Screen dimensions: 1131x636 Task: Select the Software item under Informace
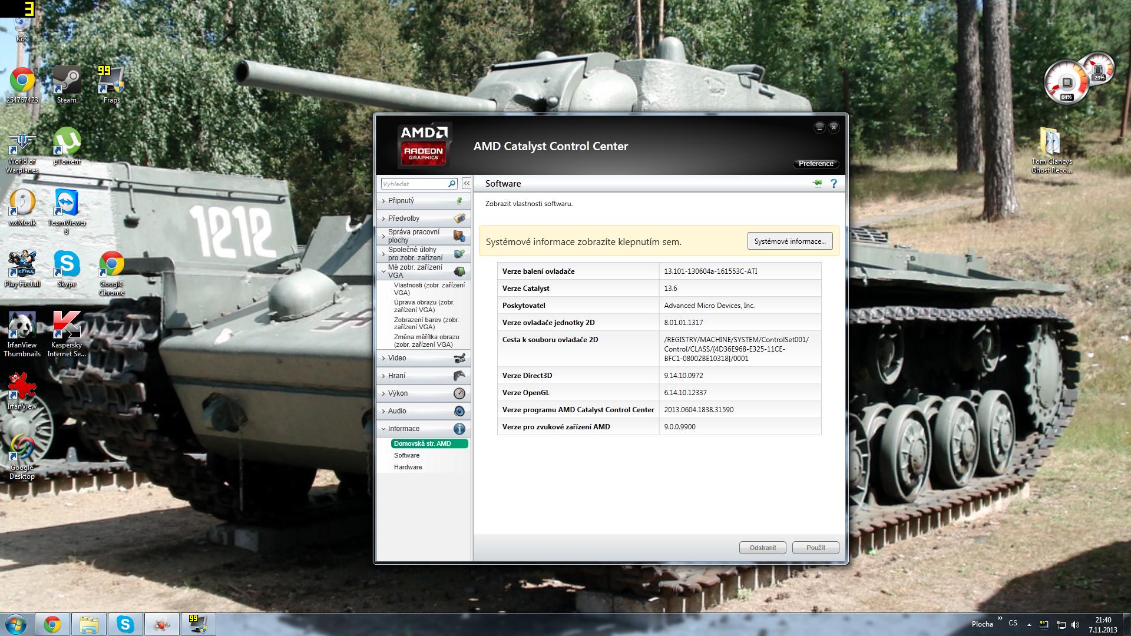pos(407,455)
